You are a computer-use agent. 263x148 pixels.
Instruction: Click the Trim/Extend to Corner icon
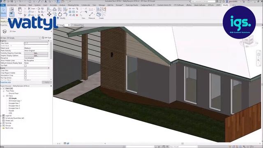click(x=65, y=14)
